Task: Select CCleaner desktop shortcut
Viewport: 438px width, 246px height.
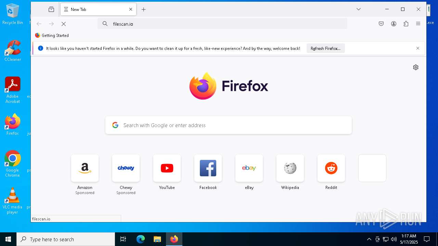Action: coord(13,51)
